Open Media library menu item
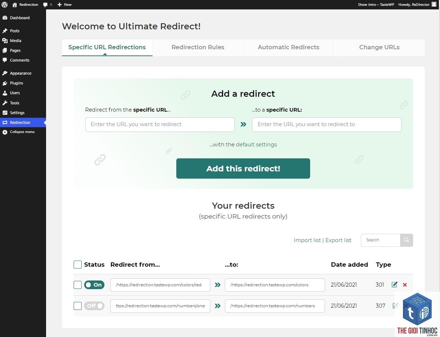The height and width of the screenshot is (337, 440). [x=23, y=41]
